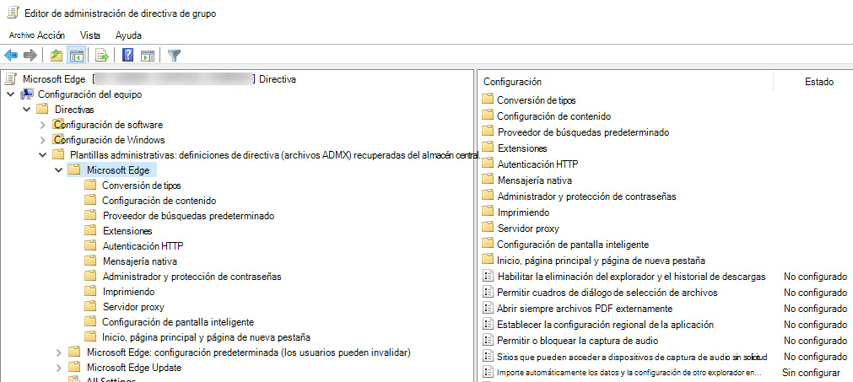853x382 pixels.
Task: Open Inicio, página principal in right pane
Action: 601,261
